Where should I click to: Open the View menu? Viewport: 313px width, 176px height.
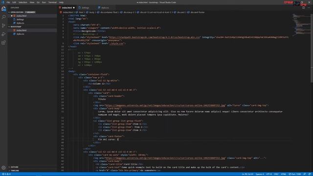click(x=32, y=2)
